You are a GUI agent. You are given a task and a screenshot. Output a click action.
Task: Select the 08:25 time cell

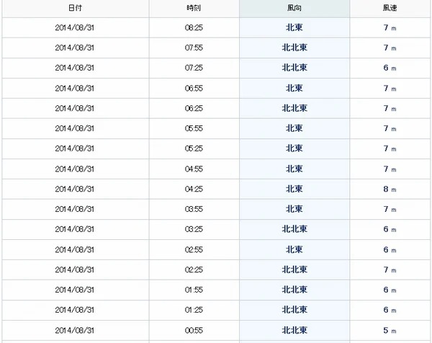click(x=194, y=27)
